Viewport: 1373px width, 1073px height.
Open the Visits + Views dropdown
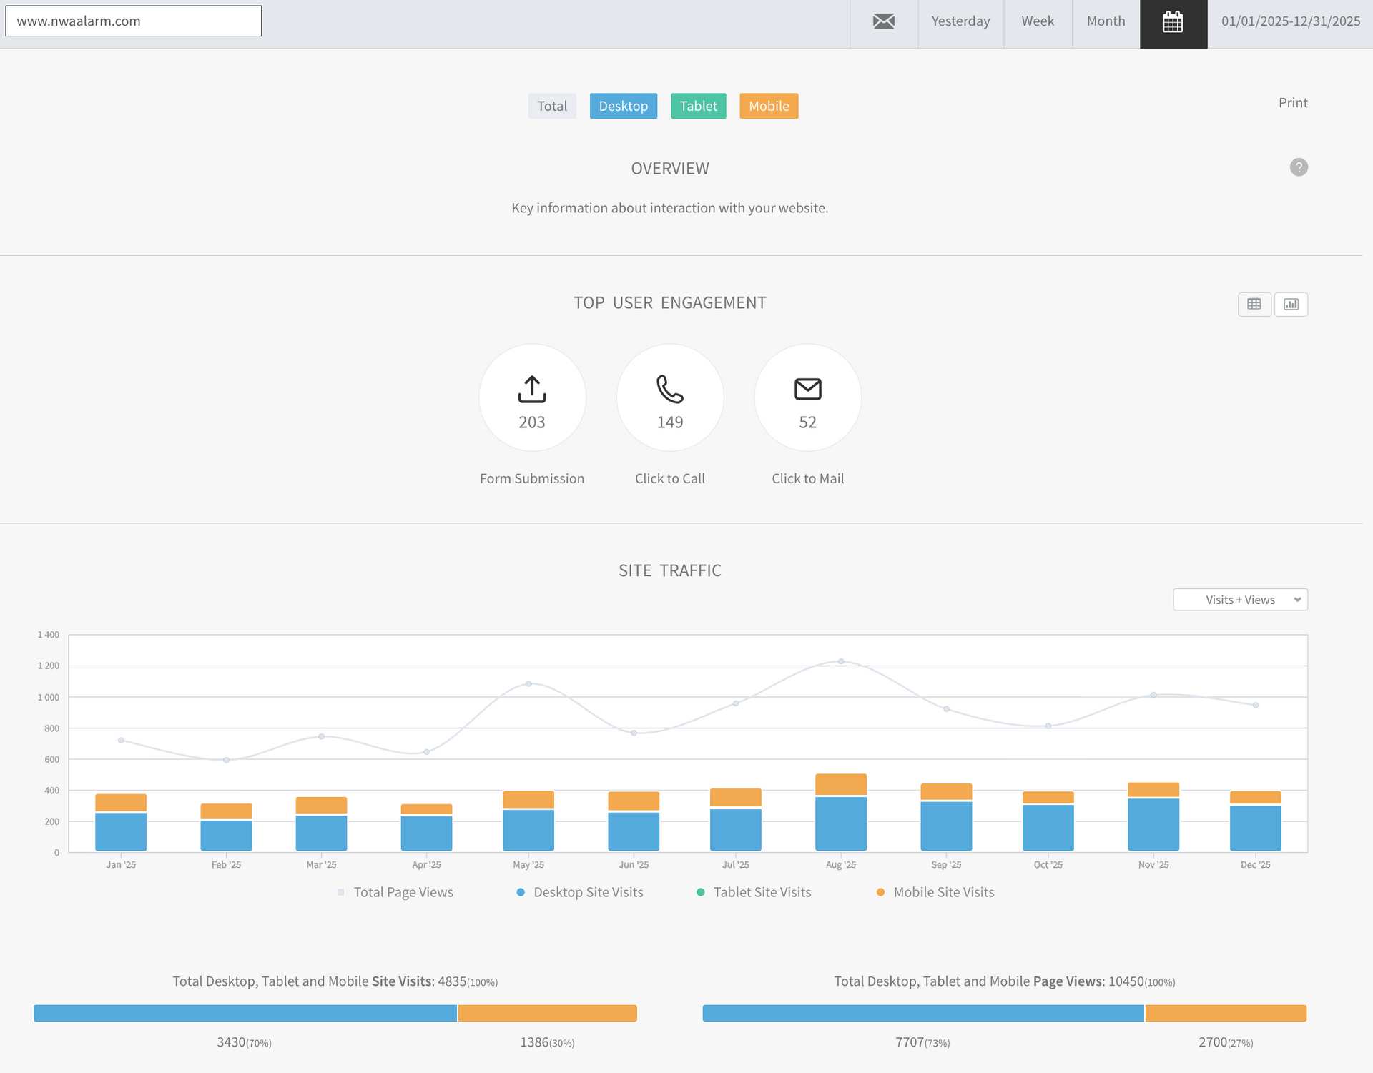1240,600
